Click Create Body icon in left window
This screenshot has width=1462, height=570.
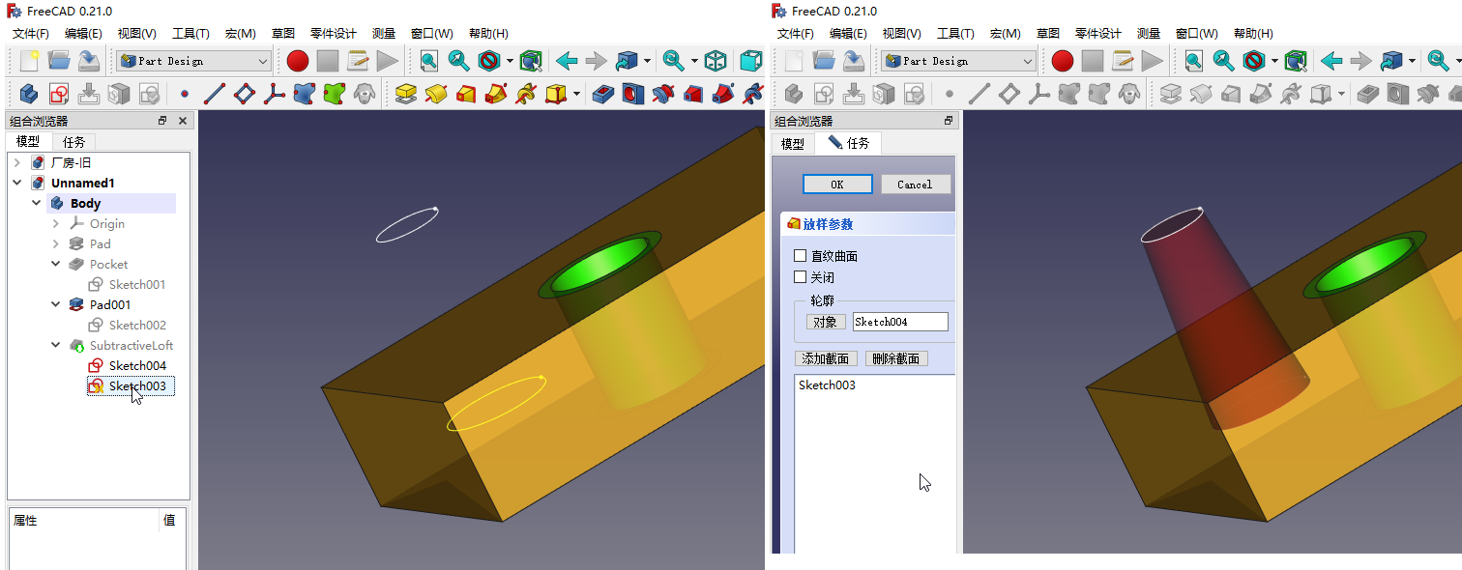point(28,95)
